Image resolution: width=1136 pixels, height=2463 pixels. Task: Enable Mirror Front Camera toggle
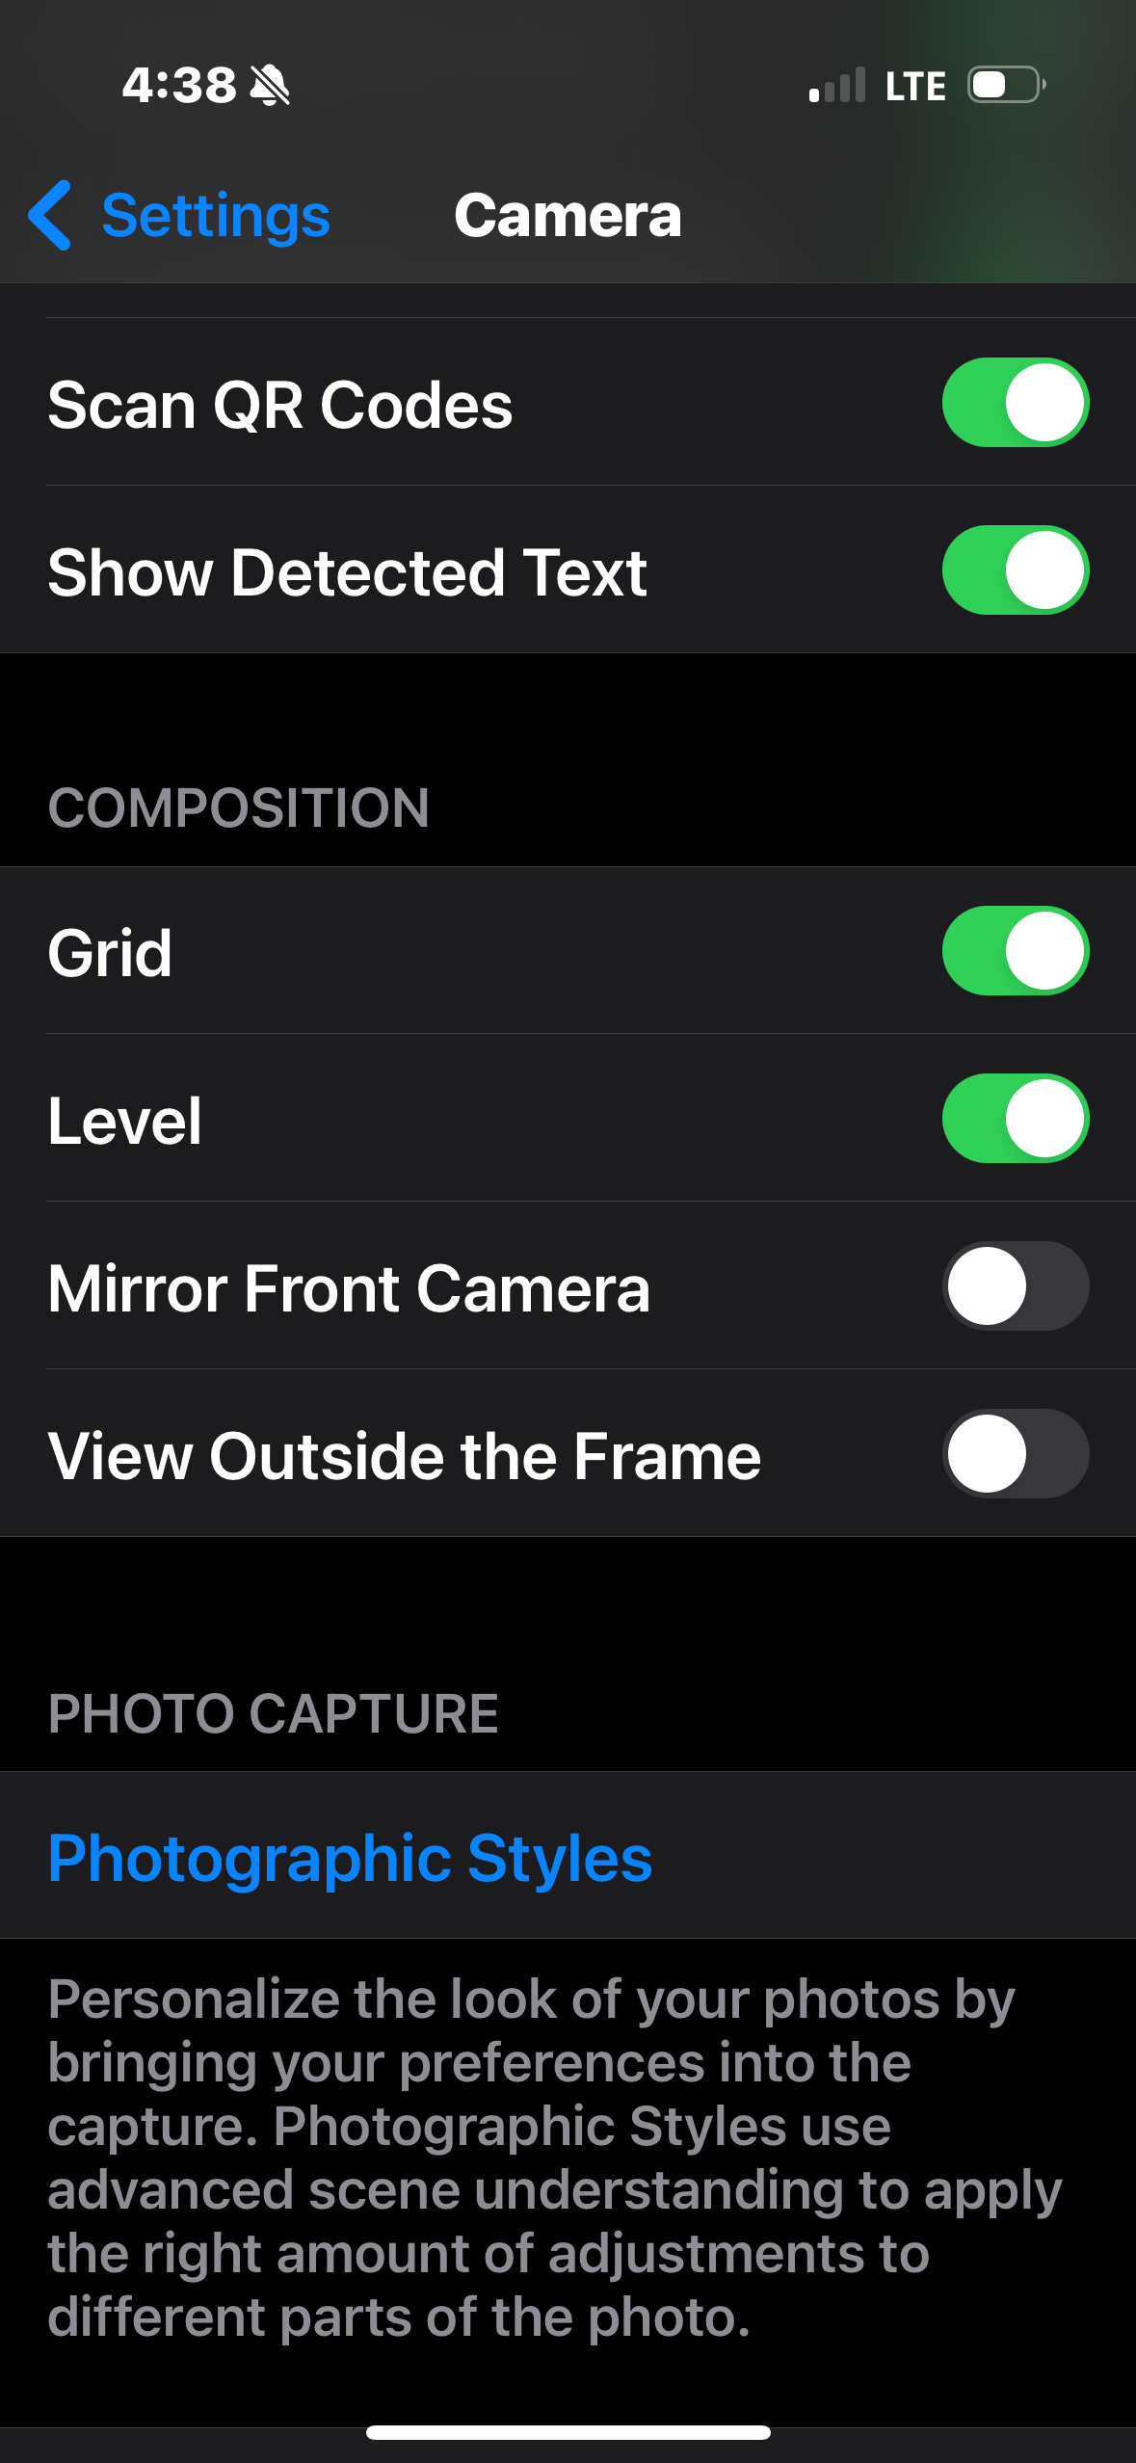click(1015, 1286)
